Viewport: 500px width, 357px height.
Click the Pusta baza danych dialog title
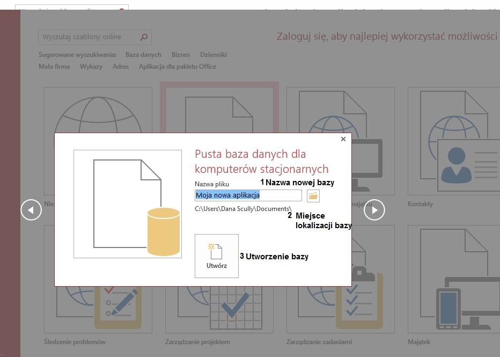[x=261, y=162]
